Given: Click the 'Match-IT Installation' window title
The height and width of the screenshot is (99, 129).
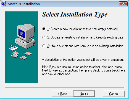Looking at the screenshot, I should 23,4.
